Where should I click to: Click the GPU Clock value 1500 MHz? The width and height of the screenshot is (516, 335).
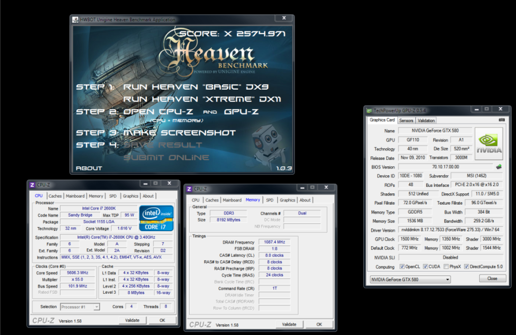[410, 239]
